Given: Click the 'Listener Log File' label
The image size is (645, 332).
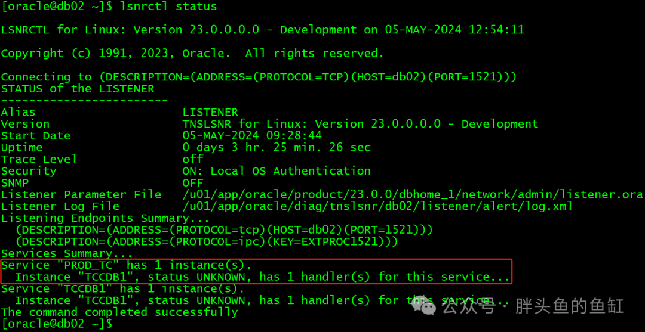Looking at the screenshot, I should (60, 206).
